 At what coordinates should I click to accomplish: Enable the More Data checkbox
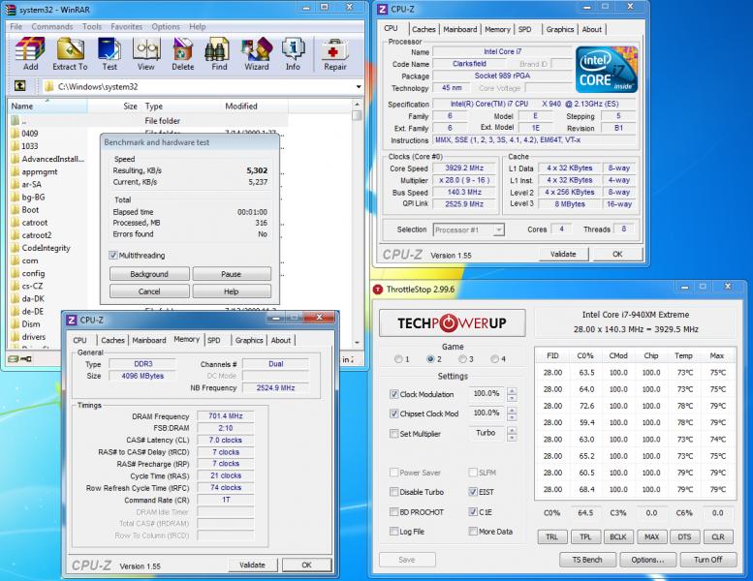click(473, 531)
